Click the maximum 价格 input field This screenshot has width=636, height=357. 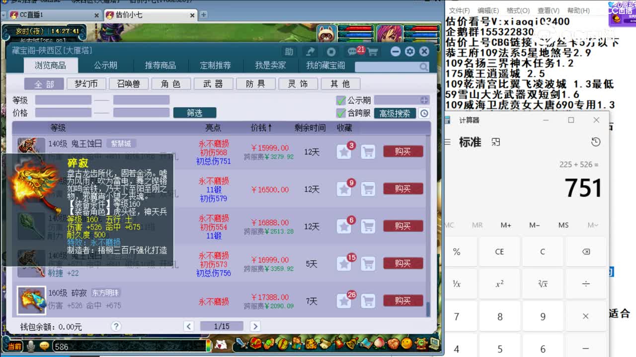coord(141,113)
